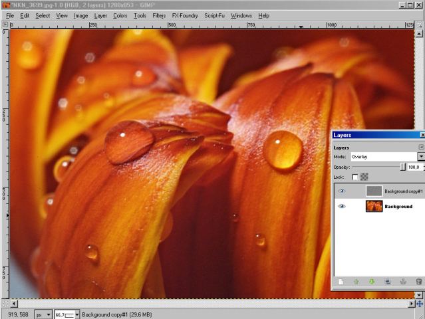Select the Background copy#1 layer name
The image size is (425, 319).
(x=404, y=191)
